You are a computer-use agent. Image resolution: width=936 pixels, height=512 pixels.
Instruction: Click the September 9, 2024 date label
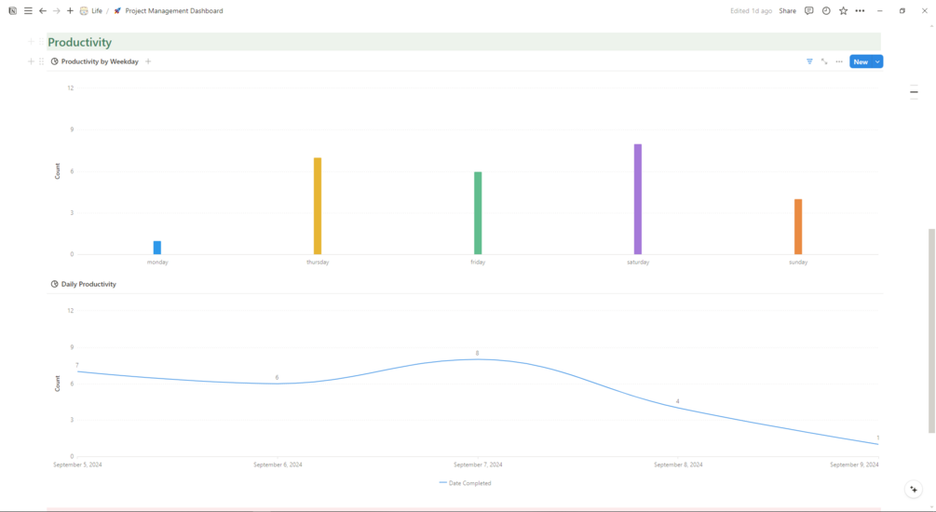coord(854,465)
